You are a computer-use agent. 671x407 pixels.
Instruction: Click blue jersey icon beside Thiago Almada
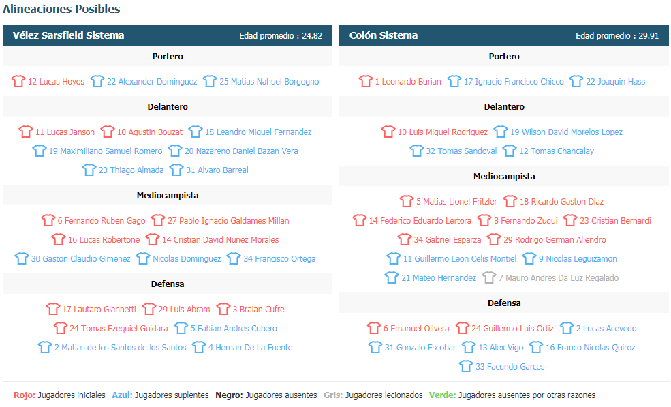click(x=89, y=170)
